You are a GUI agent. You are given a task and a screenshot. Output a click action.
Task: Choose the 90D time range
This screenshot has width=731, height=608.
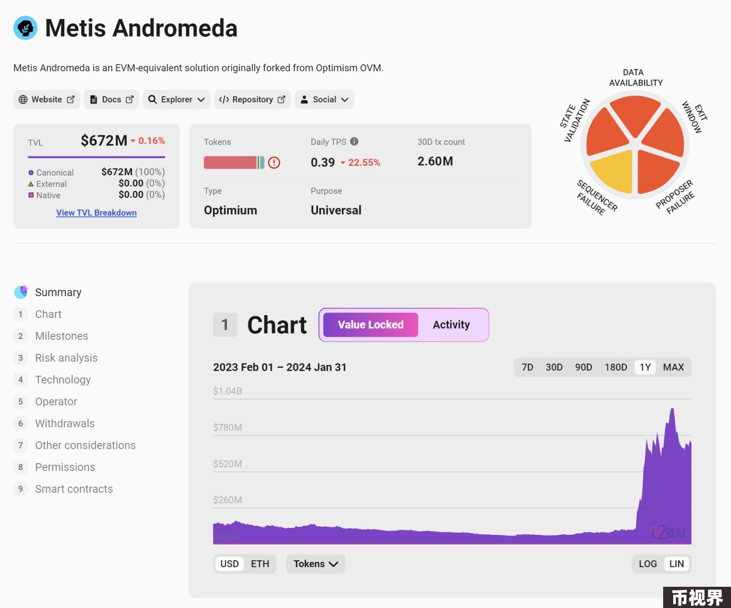584,367
